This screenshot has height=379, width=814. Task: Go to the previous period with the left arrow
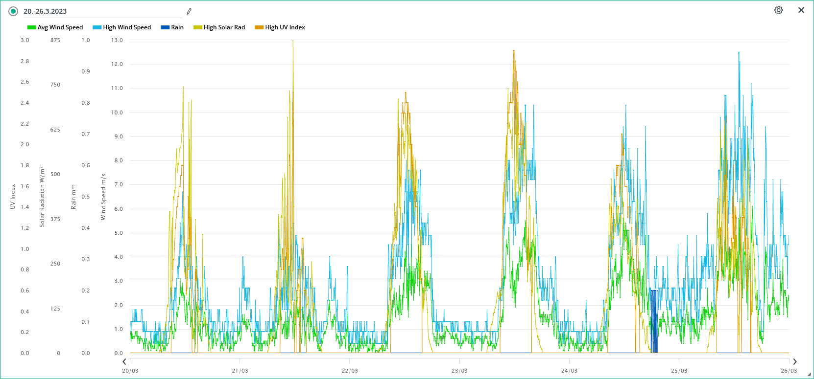[x=124, y=361]
